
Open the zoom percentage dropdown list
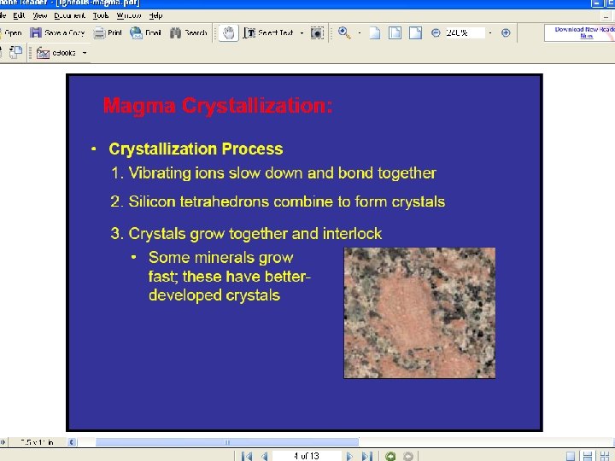click(x=490, y=33)
